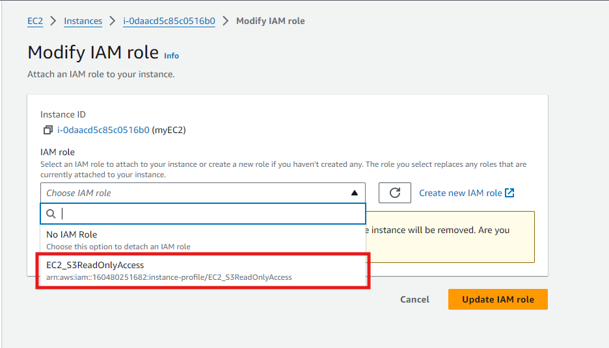This screenshot has height=348, width=609.
Task: Focus the IAM role search text field
Action: pos(208,213)
